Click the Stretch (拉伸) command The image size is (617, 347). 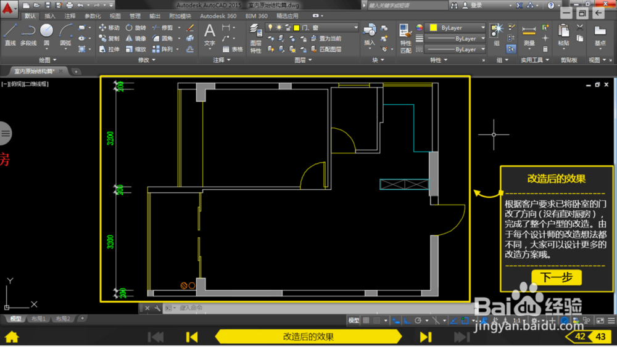click(x=109, y=49)
